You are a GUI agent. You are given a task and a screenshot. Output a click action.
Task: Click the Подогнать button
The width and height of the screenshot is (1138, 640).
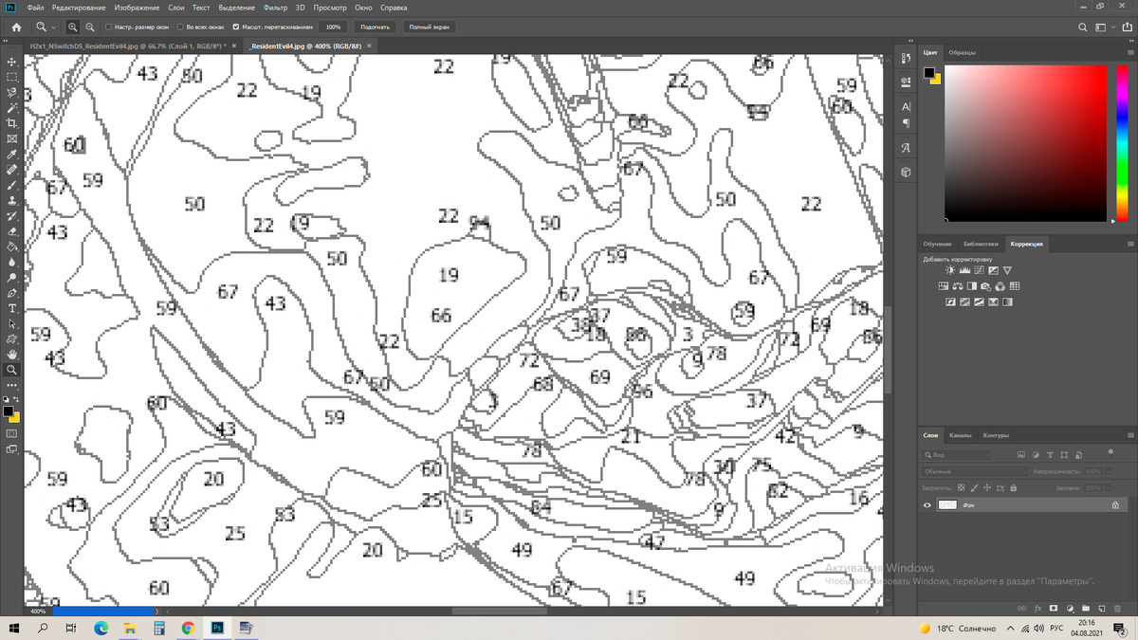(x=375, y=27)
